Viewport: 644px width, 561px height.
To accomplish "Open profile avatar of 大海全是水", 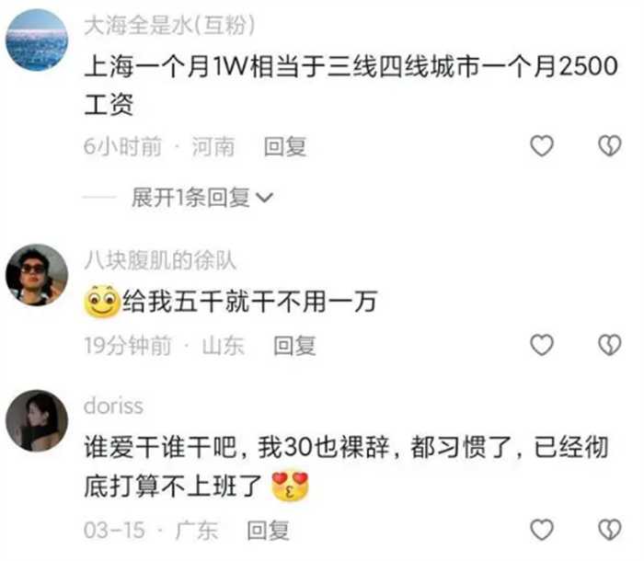I will [x=37, y=40].
